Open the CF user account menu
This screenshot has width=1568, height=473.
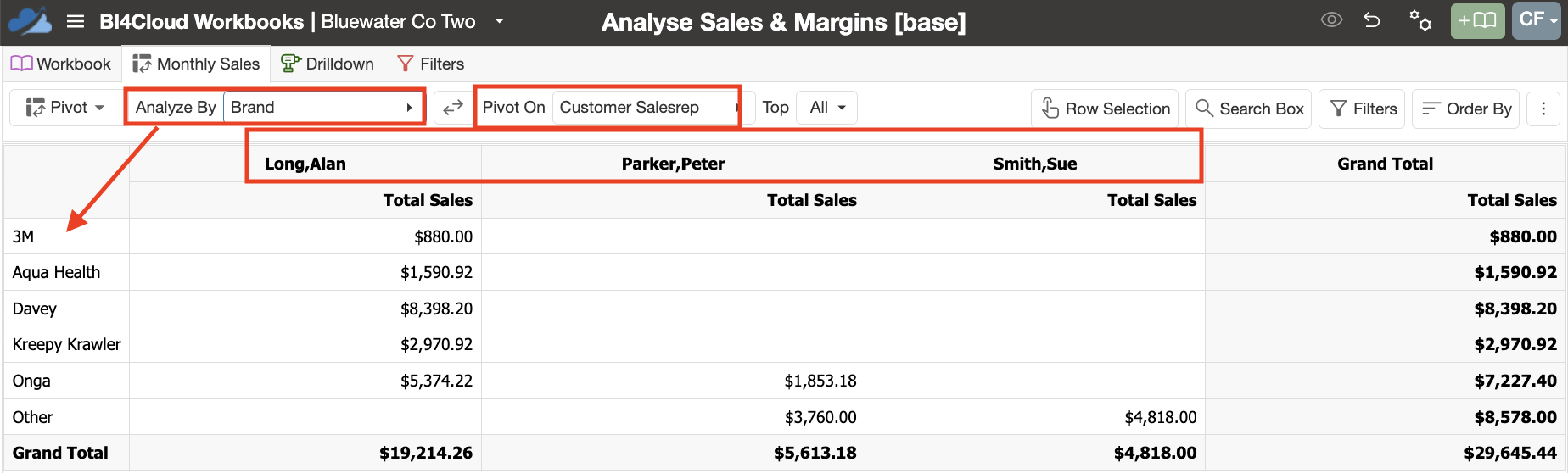click(1536, 20)
